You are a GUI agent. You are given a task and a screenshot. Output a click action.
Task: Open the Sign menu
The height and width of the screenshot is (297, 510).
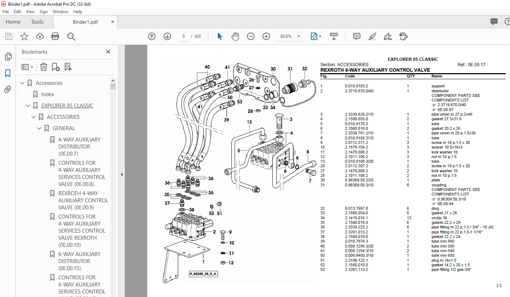click(x=44, y=12)
